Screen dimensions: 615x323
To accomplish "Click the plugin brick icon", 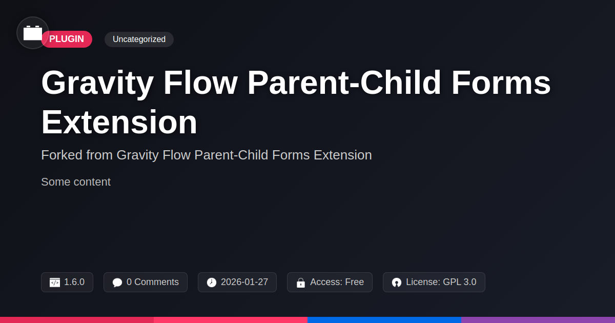I will click(33, 33).
